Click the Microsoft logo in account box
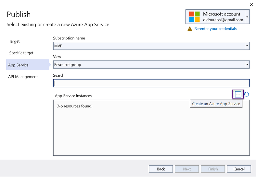This screenshot has height=180, width=256. click(x=194, y=17)
